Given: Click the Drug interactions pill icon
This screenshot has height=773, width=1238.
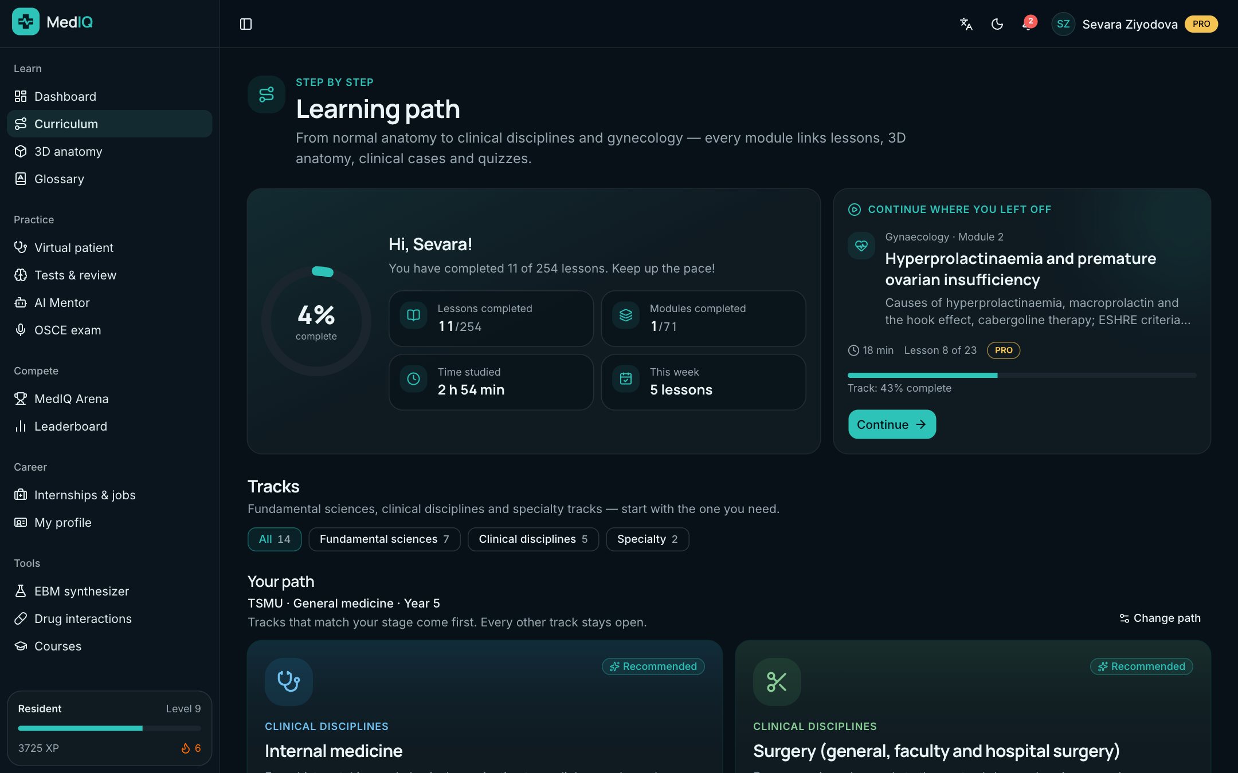Looking at the screenshot, I should click(21, 618).
